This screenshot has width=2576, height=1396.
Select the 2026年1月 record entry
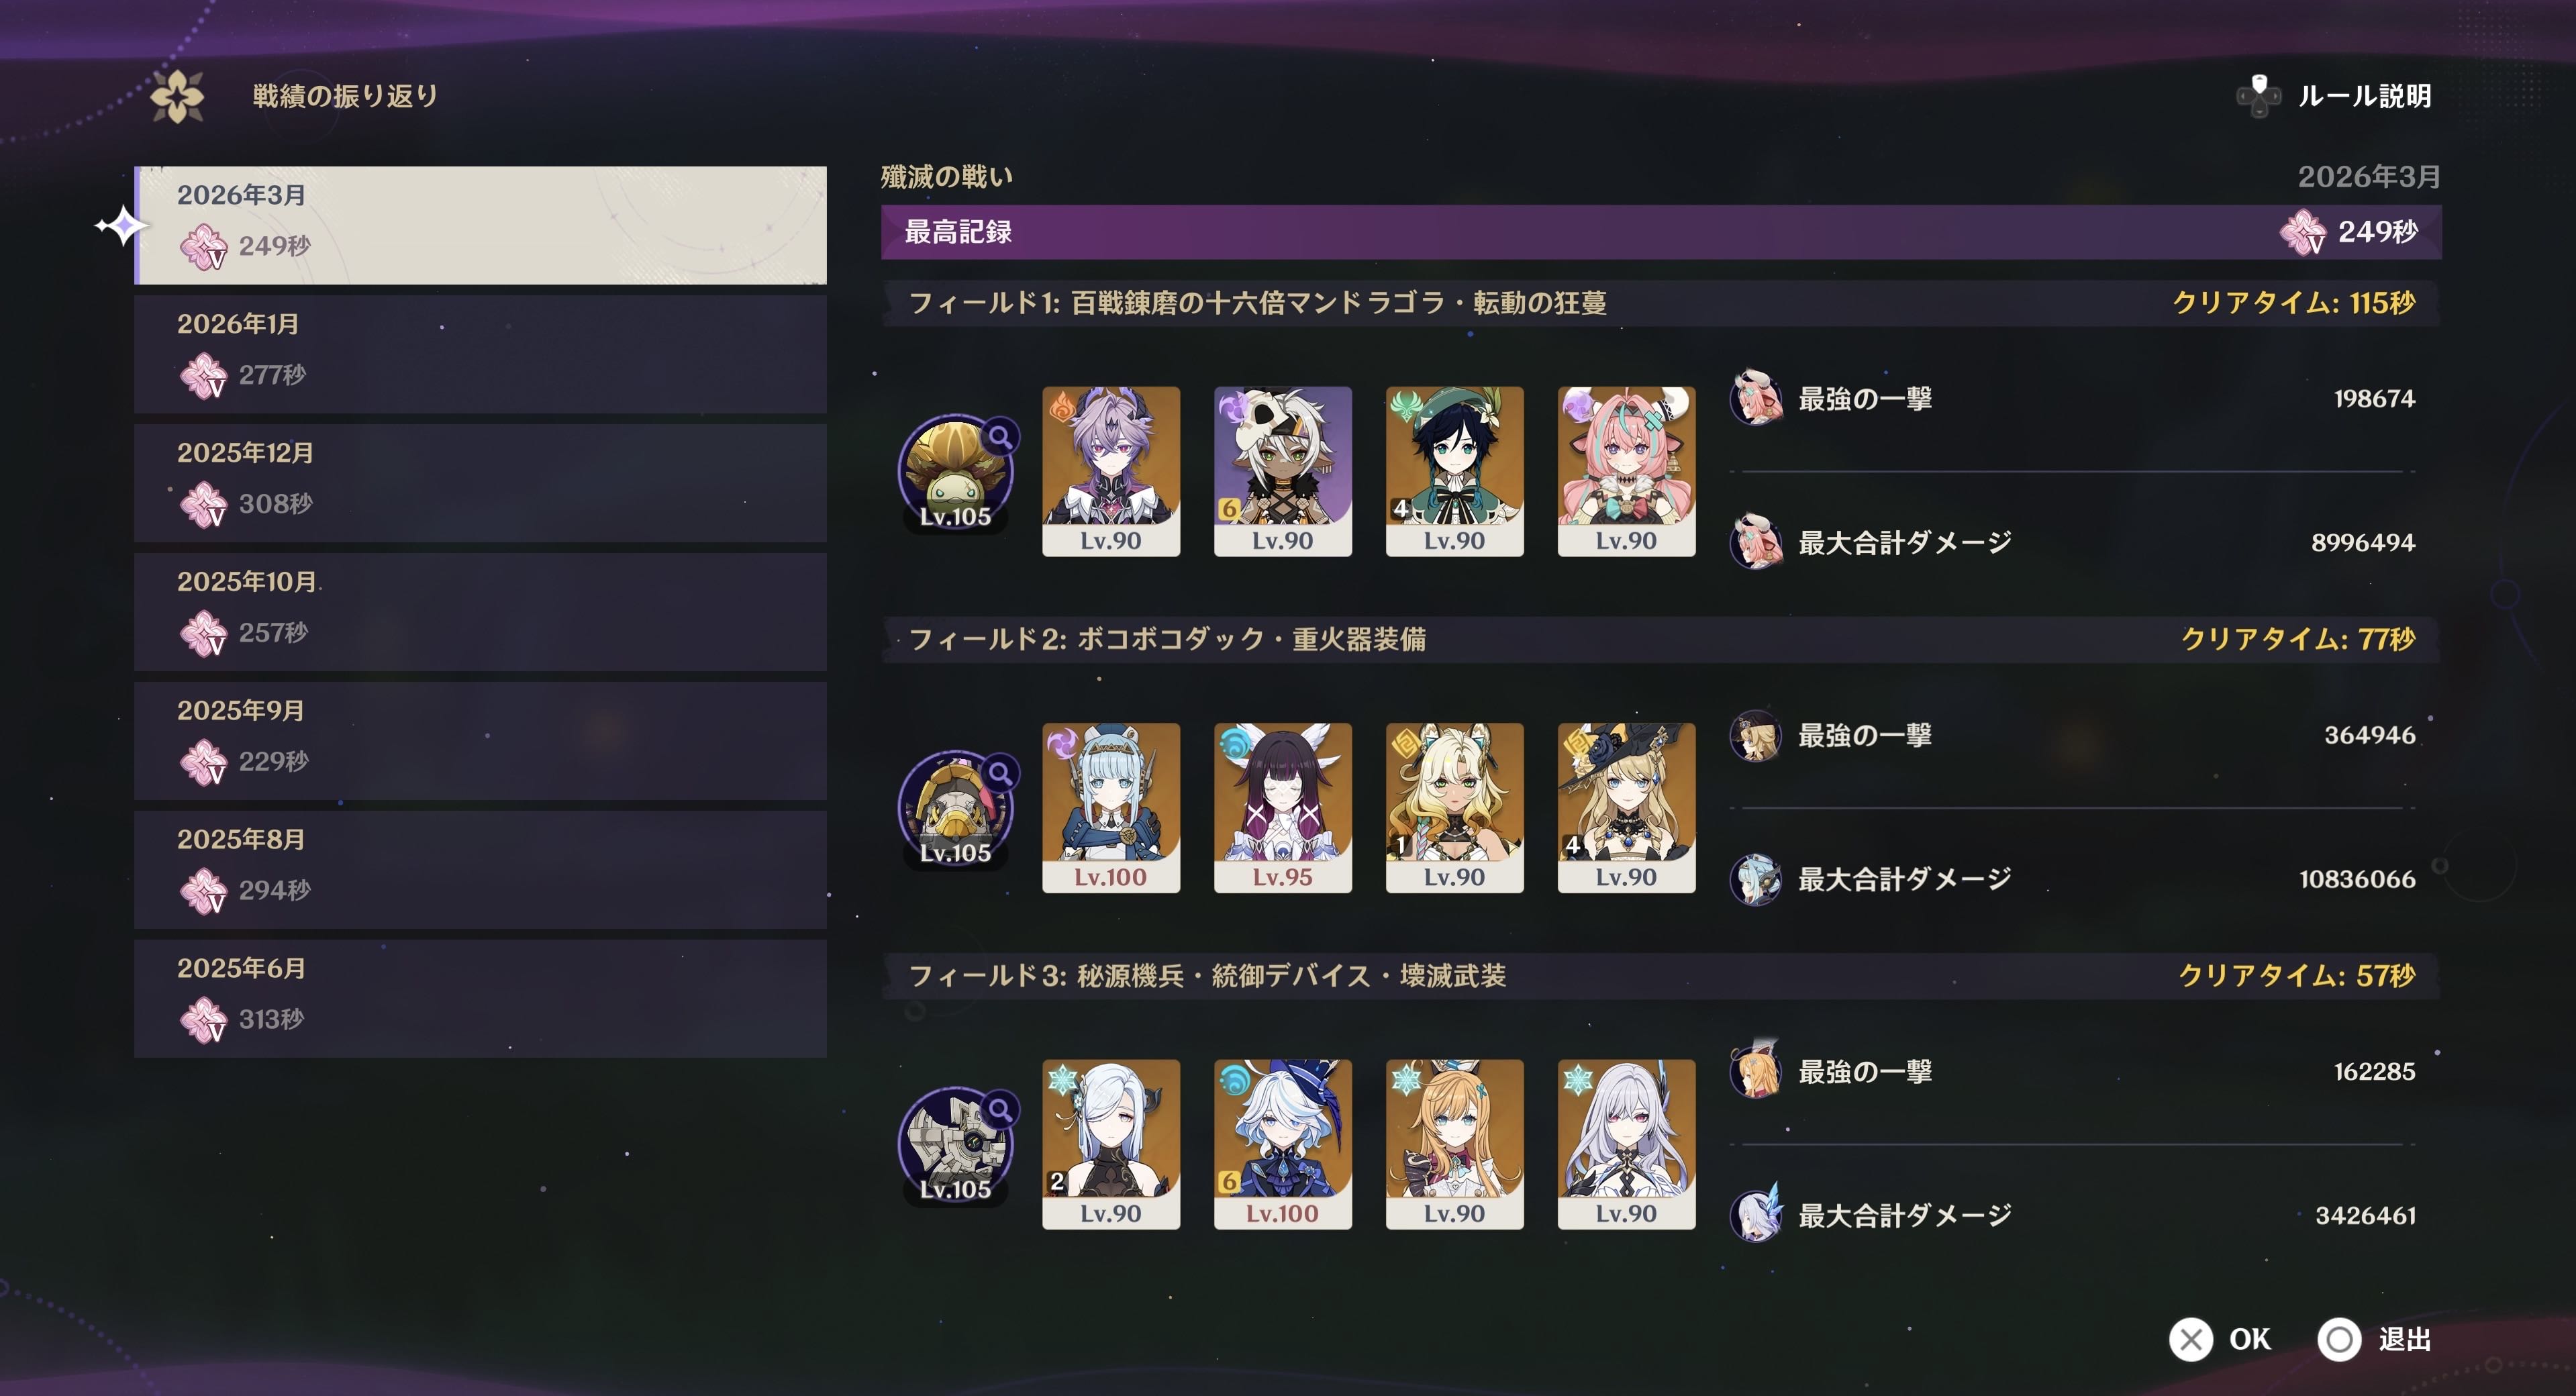[480, 353]
